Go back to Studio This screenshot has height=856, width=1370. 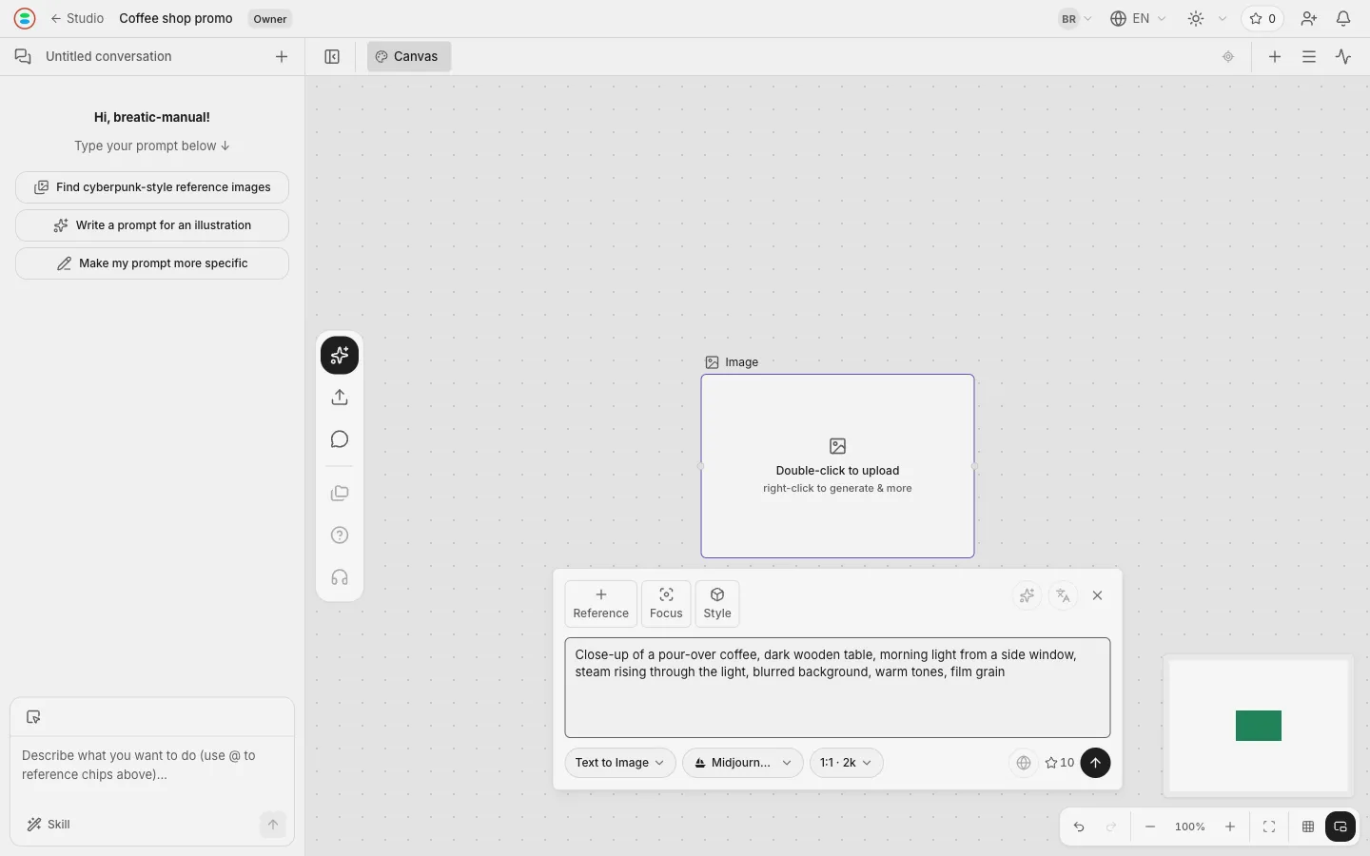click(x=77, y=18)
